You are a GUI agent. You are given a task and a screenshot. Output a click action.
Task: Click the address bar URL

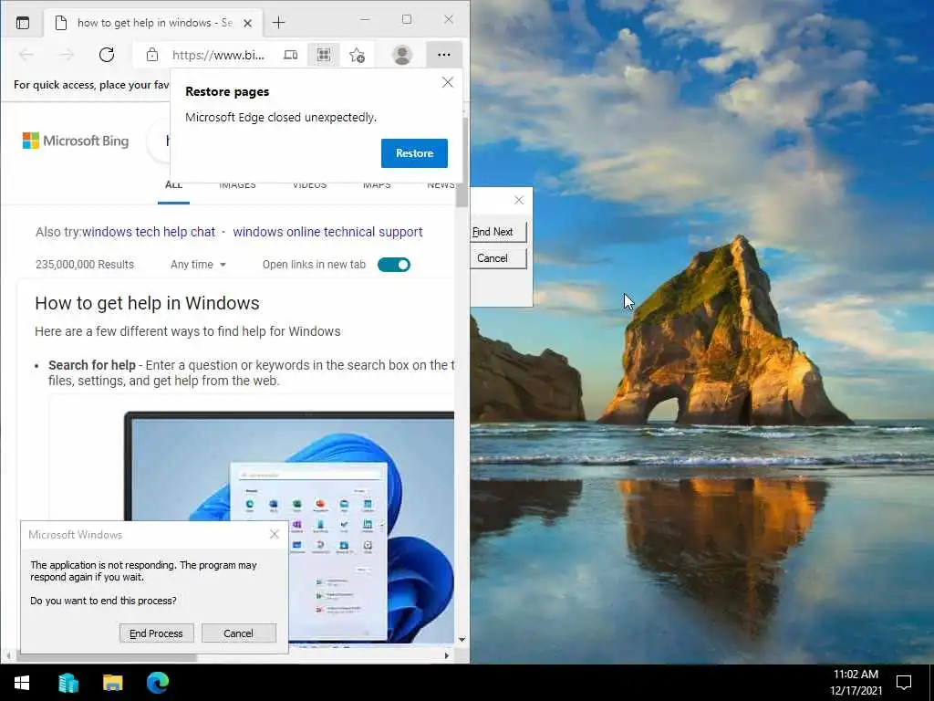pyautogui.click(x=218, y=56)
